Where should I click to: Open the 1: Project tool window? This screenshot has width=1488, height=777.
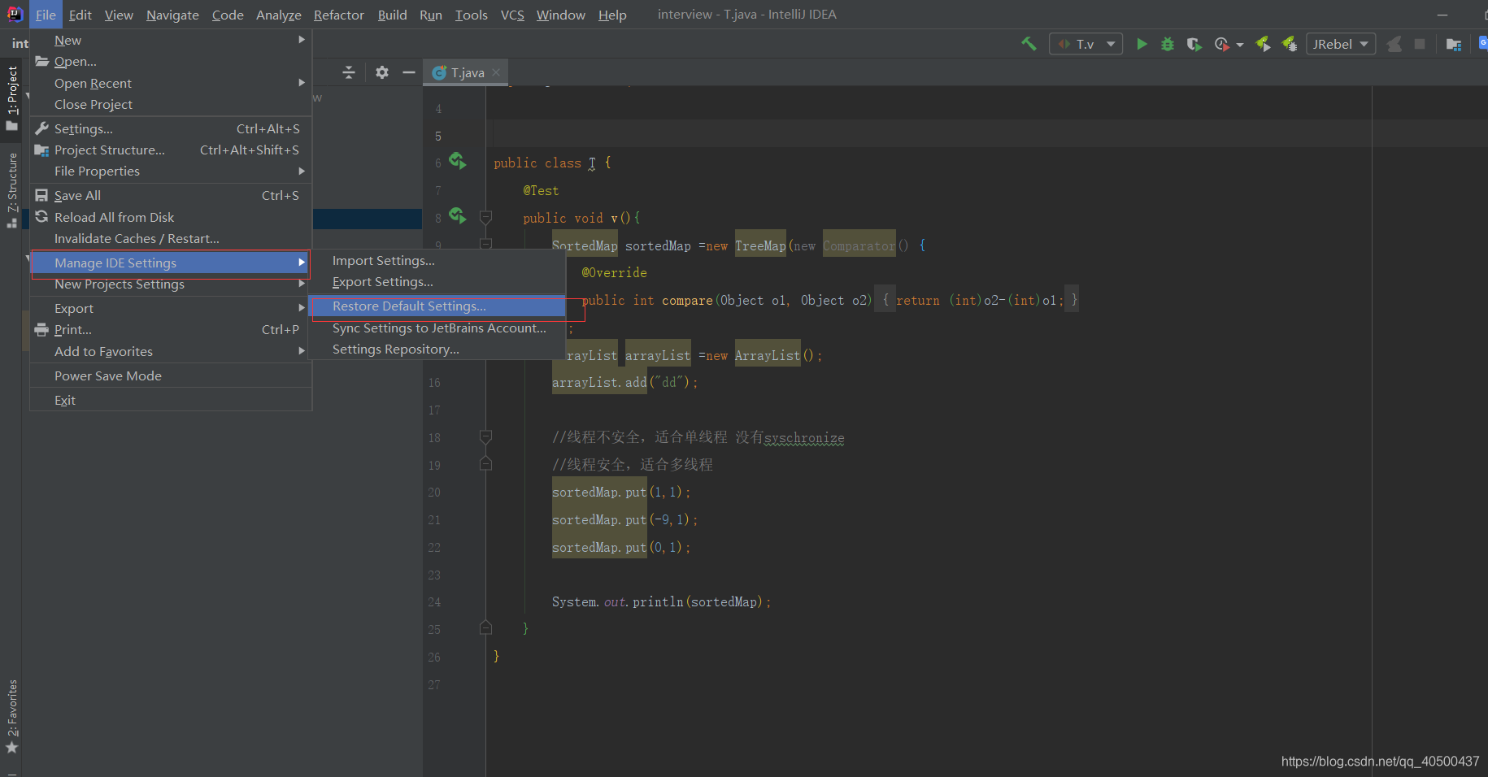[12, 98]
